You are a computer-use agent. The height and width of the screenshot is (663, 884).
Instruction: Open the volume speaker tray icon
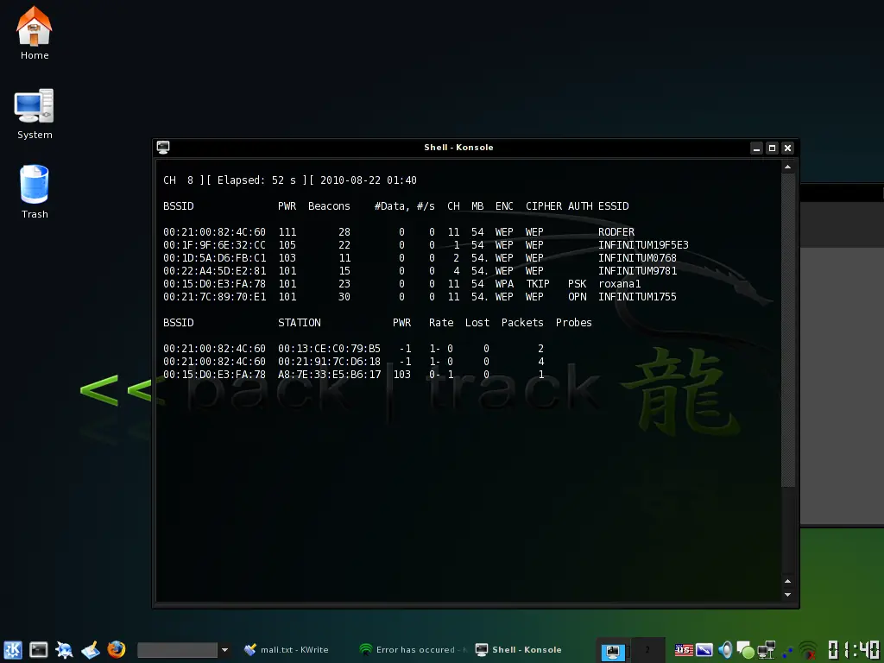[725, 650]
